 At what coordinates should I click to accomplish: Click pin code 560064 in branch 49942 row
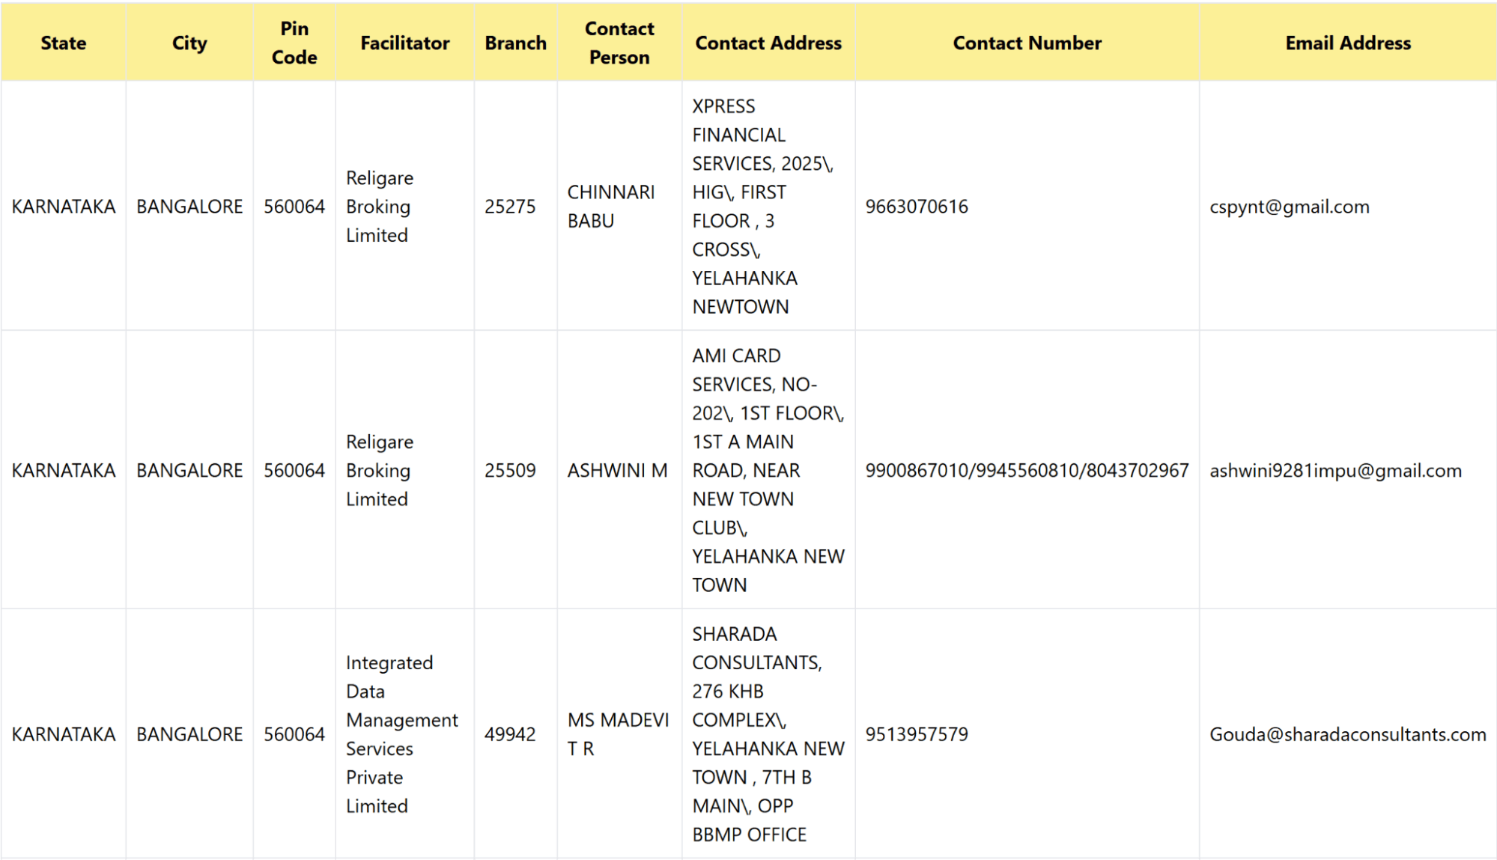click(x=294, y=734)
